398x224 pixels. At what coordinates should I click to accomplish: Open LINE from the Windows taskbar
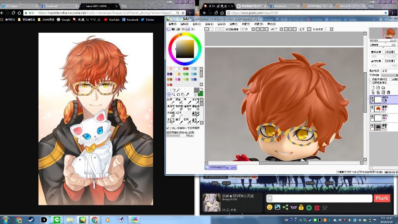click(x=57, y=220)
